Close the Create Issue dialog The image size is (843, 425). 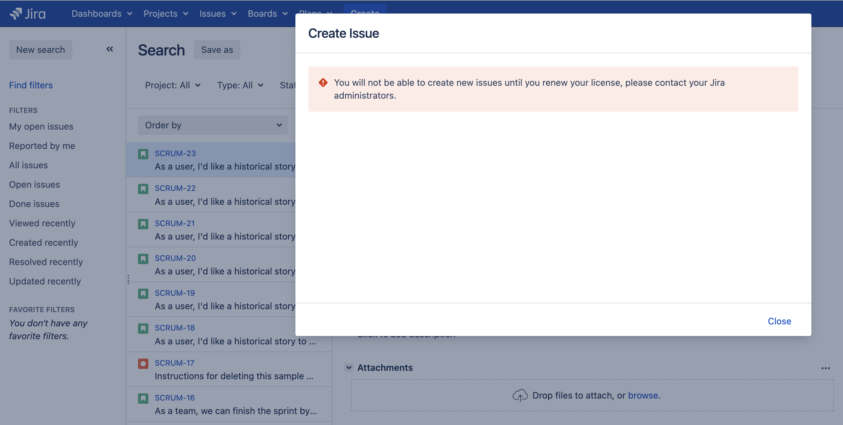(779, 321)
